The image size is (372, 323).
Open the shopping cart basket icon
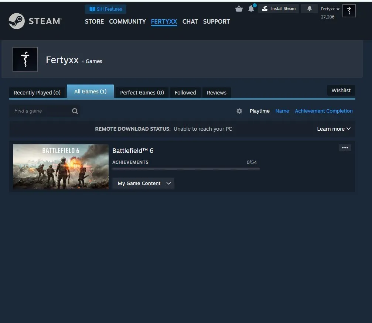coord(239,9)
